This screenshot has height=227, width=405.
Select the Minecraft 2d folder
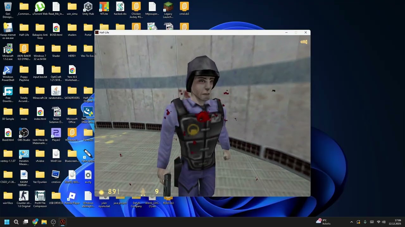[40, 93]
